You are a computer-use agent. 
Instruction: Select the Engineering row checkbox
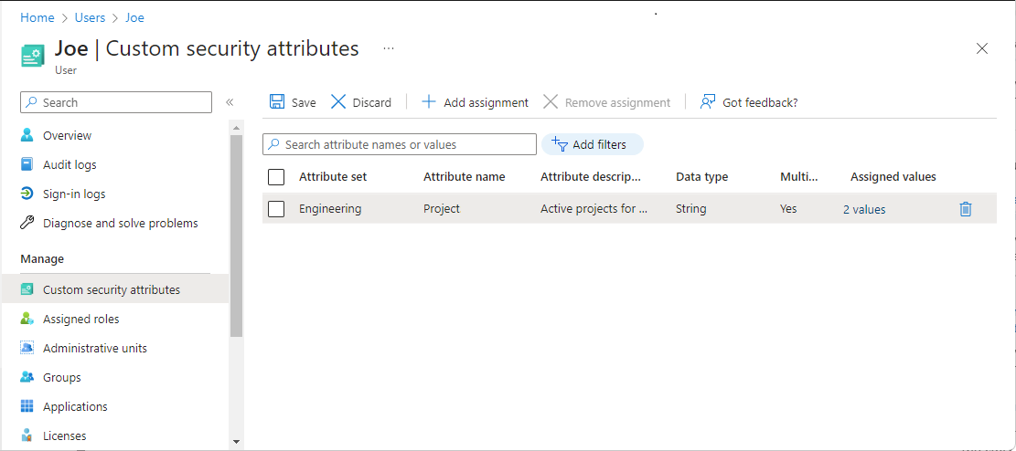coord(276,209)
